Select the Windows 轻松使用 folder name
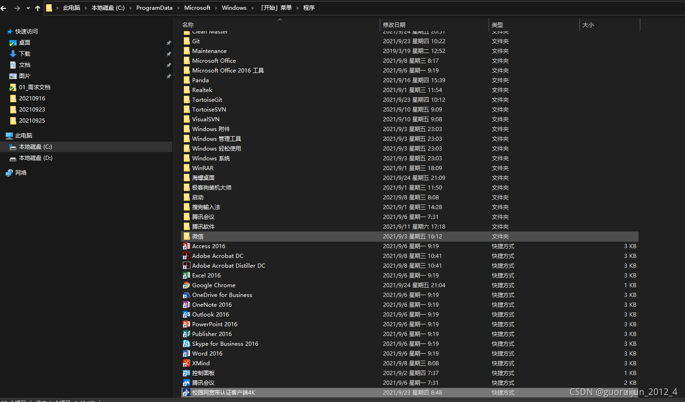685x402 pixels. coord(216,149)
